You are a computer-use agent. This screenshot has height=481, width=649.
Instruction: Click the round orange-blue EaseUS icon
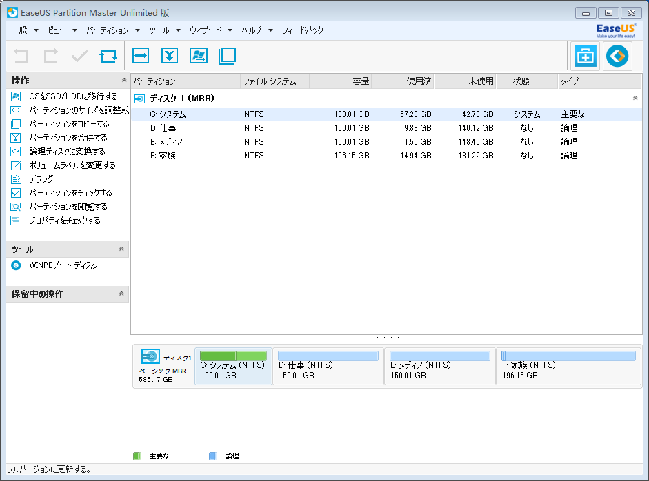617,56
